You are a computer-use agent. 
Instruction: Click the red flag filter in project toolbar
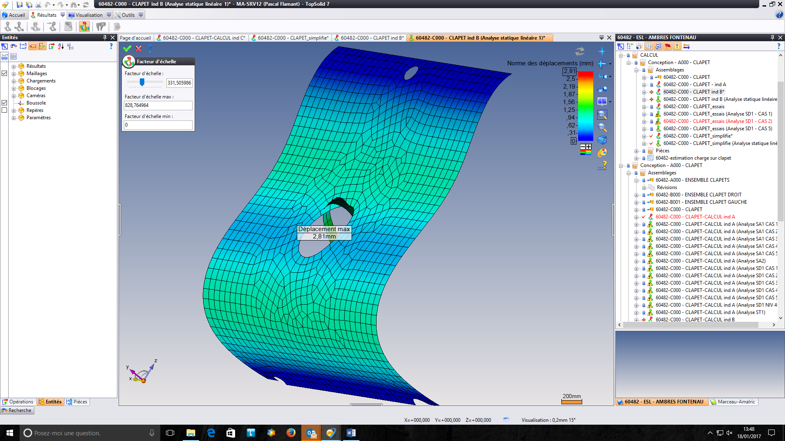coord(668,46)
